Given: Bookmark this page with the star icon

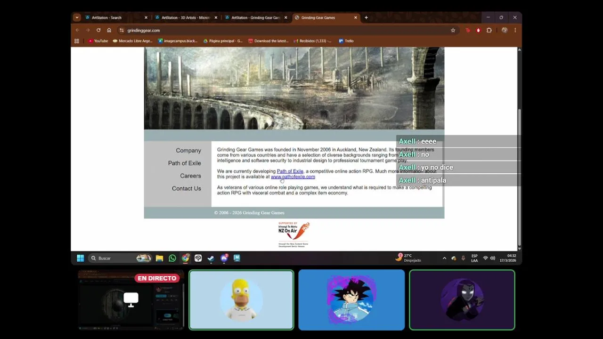Looking at the screenshot, I should [453, 30].
